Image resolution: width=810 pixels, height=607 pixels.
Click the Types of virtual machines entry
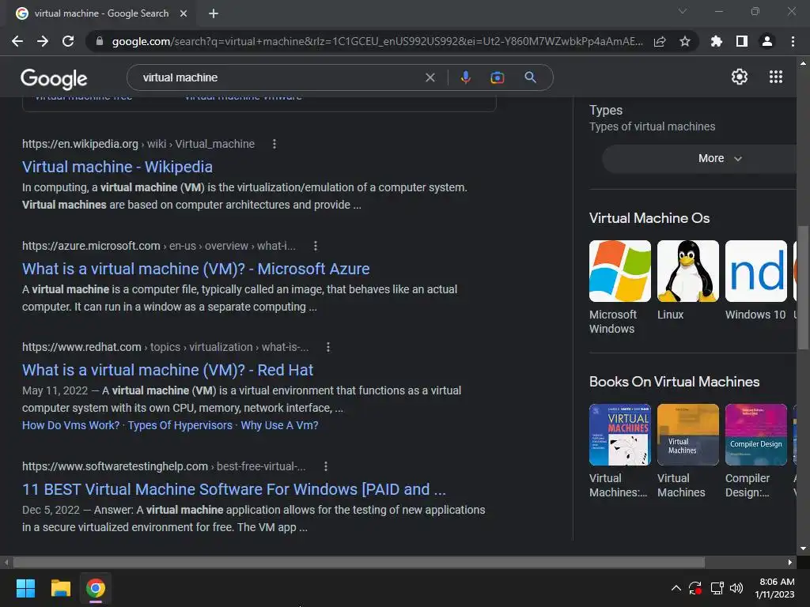pos(652,126)
